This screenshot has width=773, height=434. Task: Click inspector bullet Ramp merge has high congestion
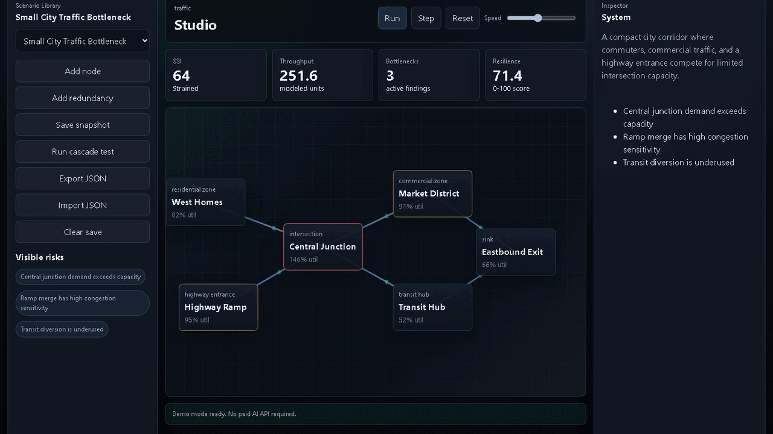point(685,143)
